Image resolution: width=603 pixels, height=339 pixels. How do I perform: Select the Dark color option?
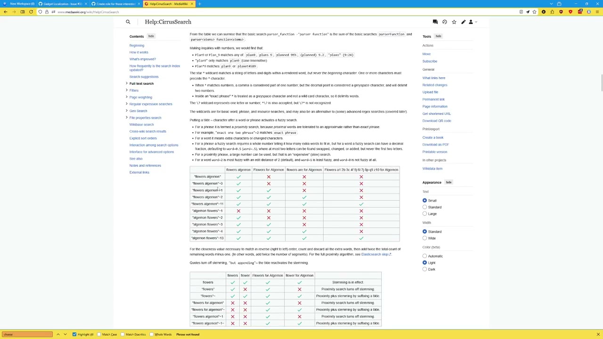(424, 269)
